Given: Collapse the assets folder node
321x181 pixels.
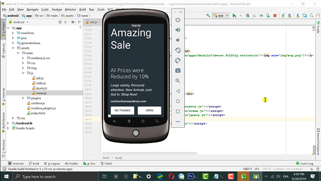Looking at the screenshot, I should (x=13, y=48).
